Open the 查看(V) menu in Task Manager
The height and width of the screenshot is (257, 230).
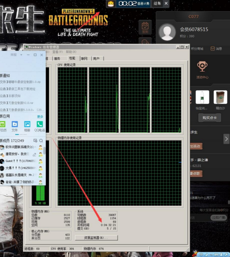[x=57, y=52]
